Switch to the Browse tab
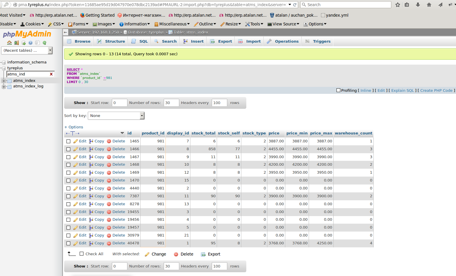 [79, 42]
